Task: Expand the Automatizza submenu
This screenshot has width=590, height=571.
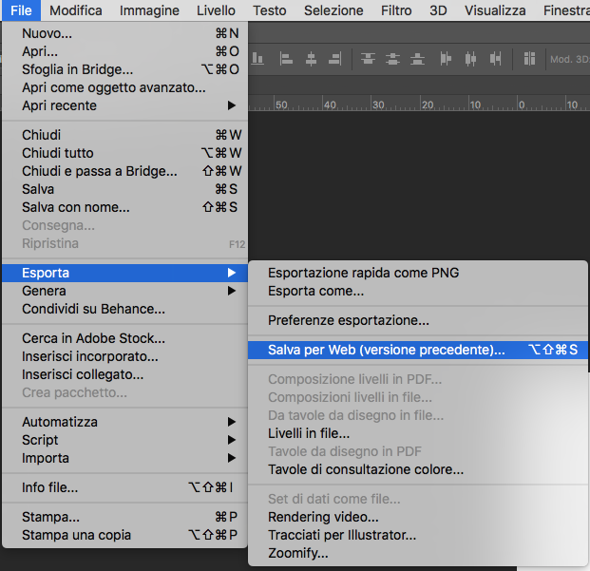Action: pos(124,422)
